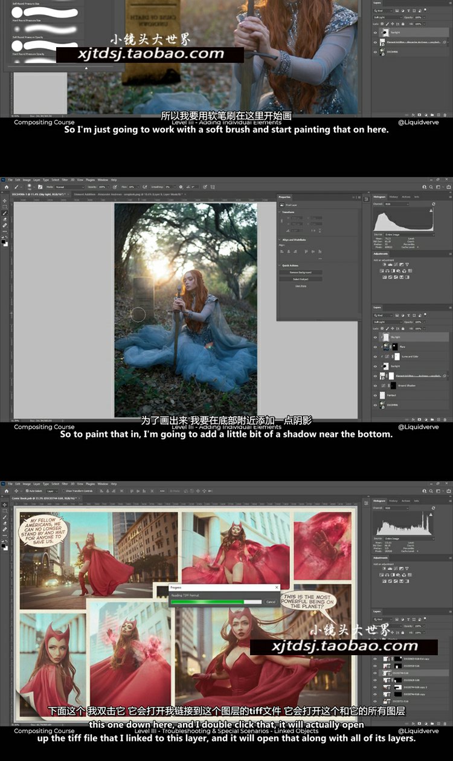Screen dimensions: 453x761
Task: Add a Color Balance adjustment in the DSC04906 window
Action: pyautogui.click(x=387, y=271)
